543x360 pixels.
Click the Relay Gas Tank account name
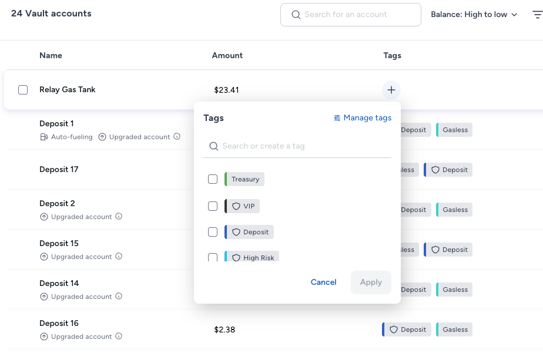[68, 90]
